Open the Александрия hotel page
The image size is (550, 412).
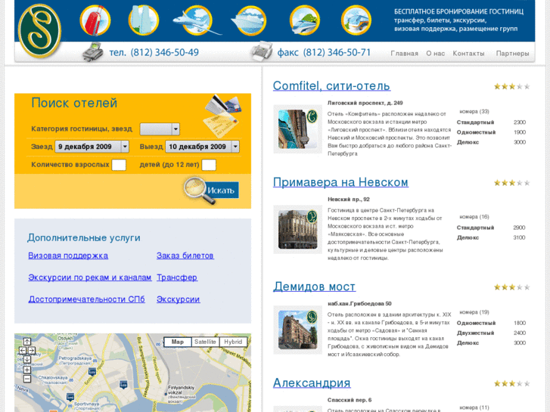[312, 383]
